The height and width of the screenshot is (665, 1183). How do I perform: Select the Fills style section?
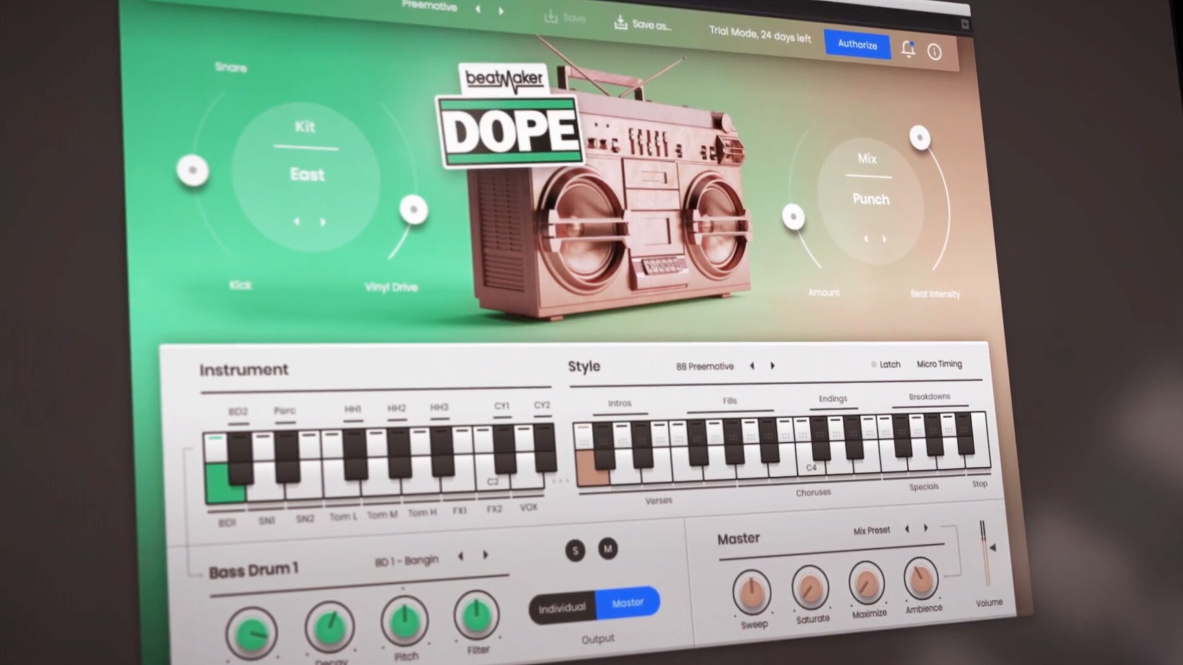[730, 401]
